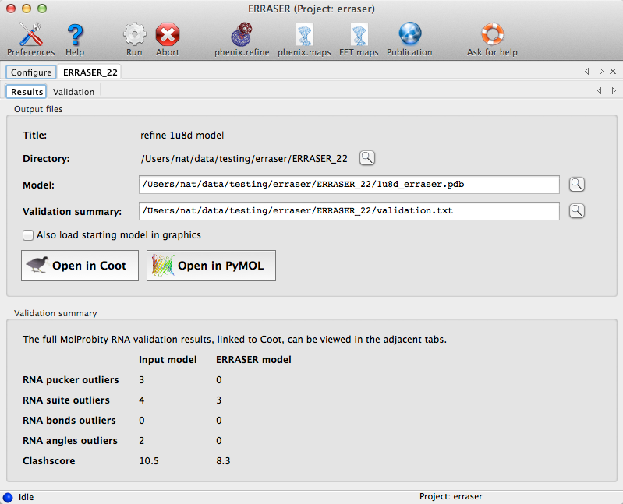Open FFT maps tool
The image size is (623, 504).
[359, 36]
